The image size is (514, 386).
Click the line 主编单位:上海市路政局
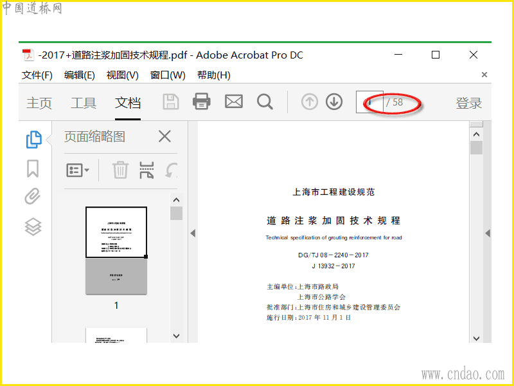pyautogui.click(x=303, y=286)
